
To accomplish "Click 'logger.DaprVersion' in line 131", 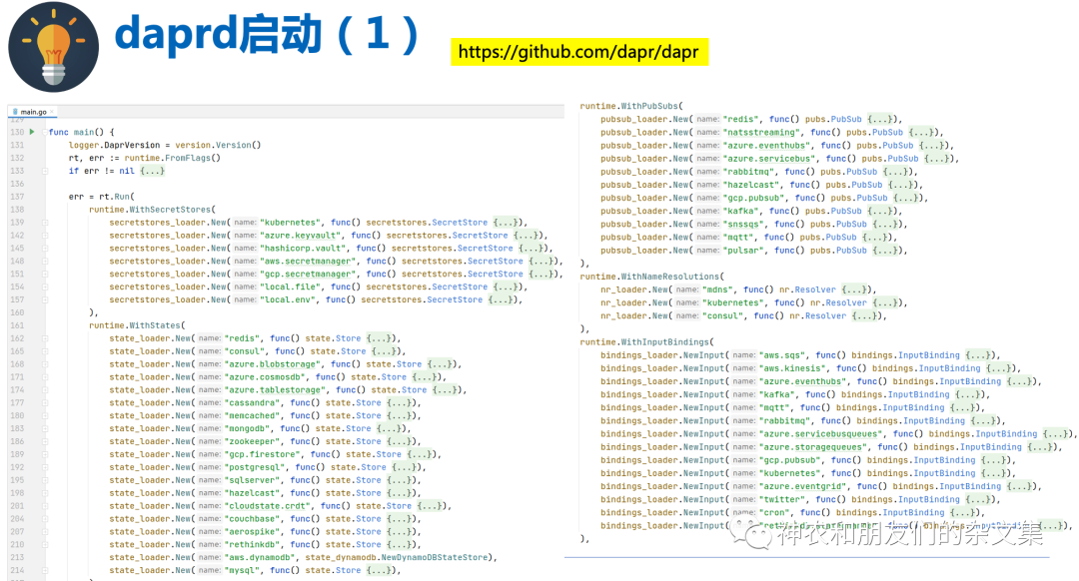I will coord(114,145).
